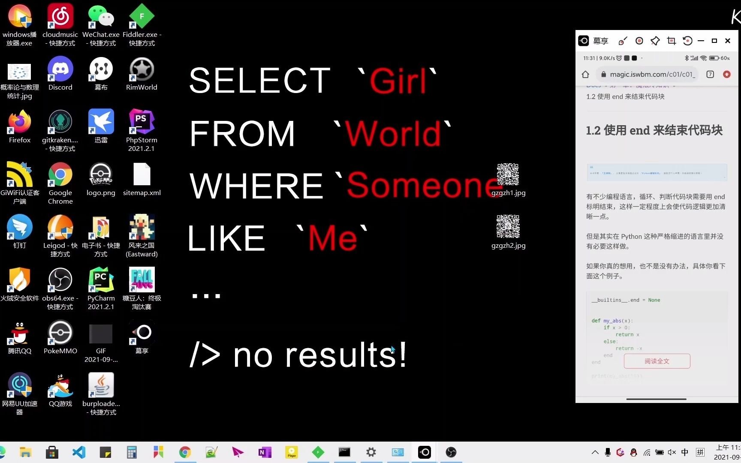Open the PokeMMO desktop icon

point(60,337)
